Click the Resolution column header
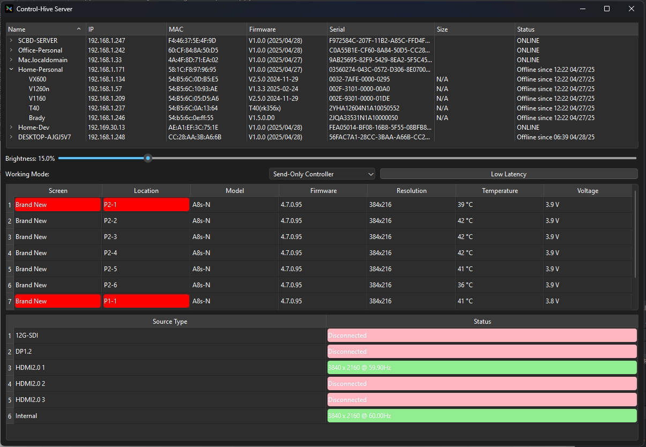Screen dimensions: 646x447 (412, 191)
